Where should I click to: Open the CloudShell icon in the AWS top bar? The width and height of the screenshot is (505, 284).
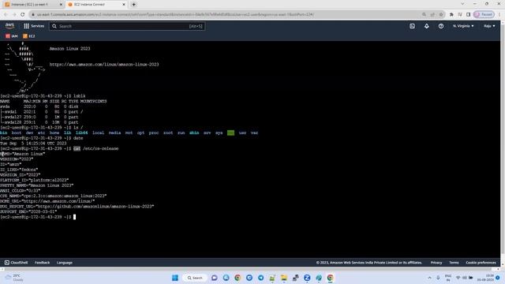coord(412,26)
